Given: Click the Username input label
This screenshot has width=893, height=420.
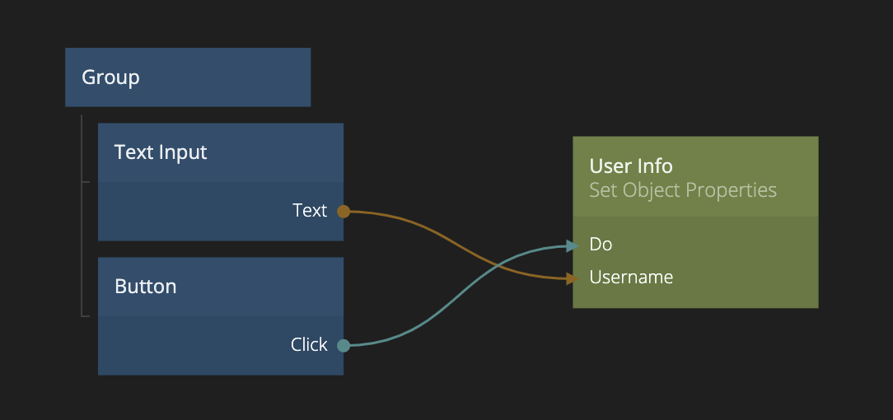Looking at the screenshot, I should click(631, 278).
